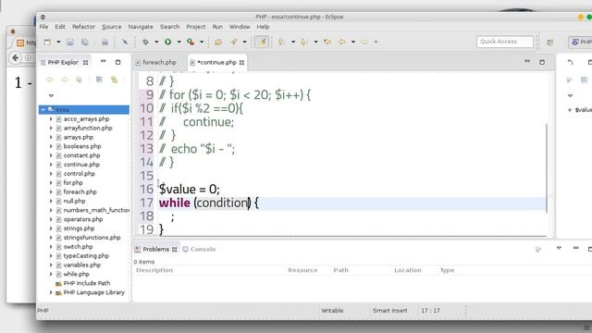Select operators.php in PHP Explorer

82,219
